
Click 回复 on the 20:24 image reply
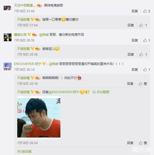pyautogui.click(x=130, y=143)
